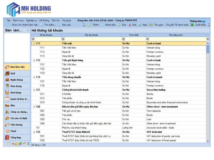Click the scrollbar up arrow
Image resolution: width=214 pixels, height=160 pixels.
[208, 43]
